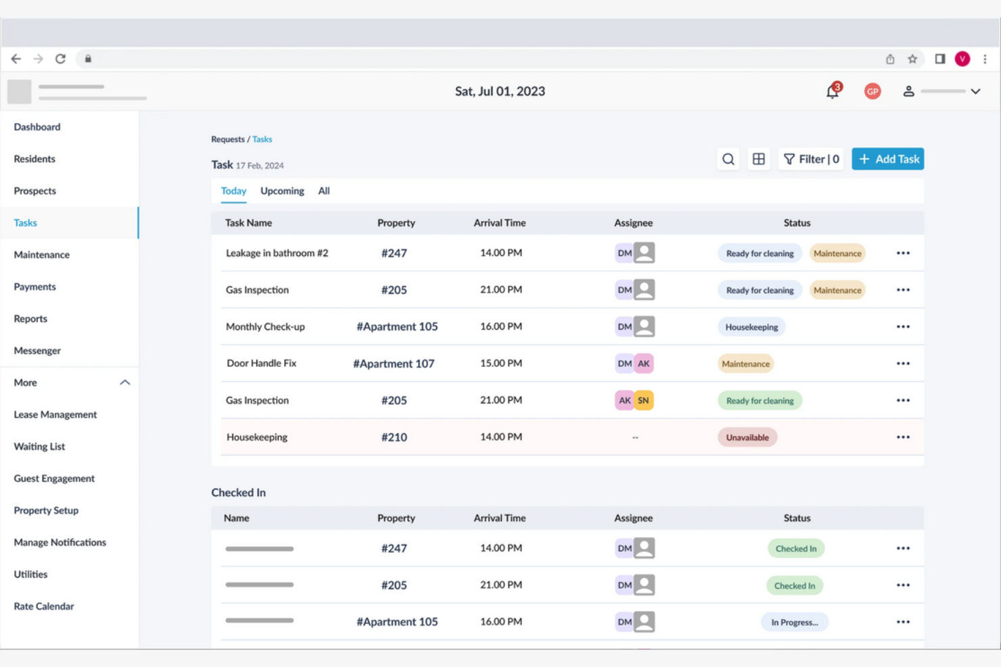
Task: Switch to the Upcoming tab
Action: pos(282,191)
